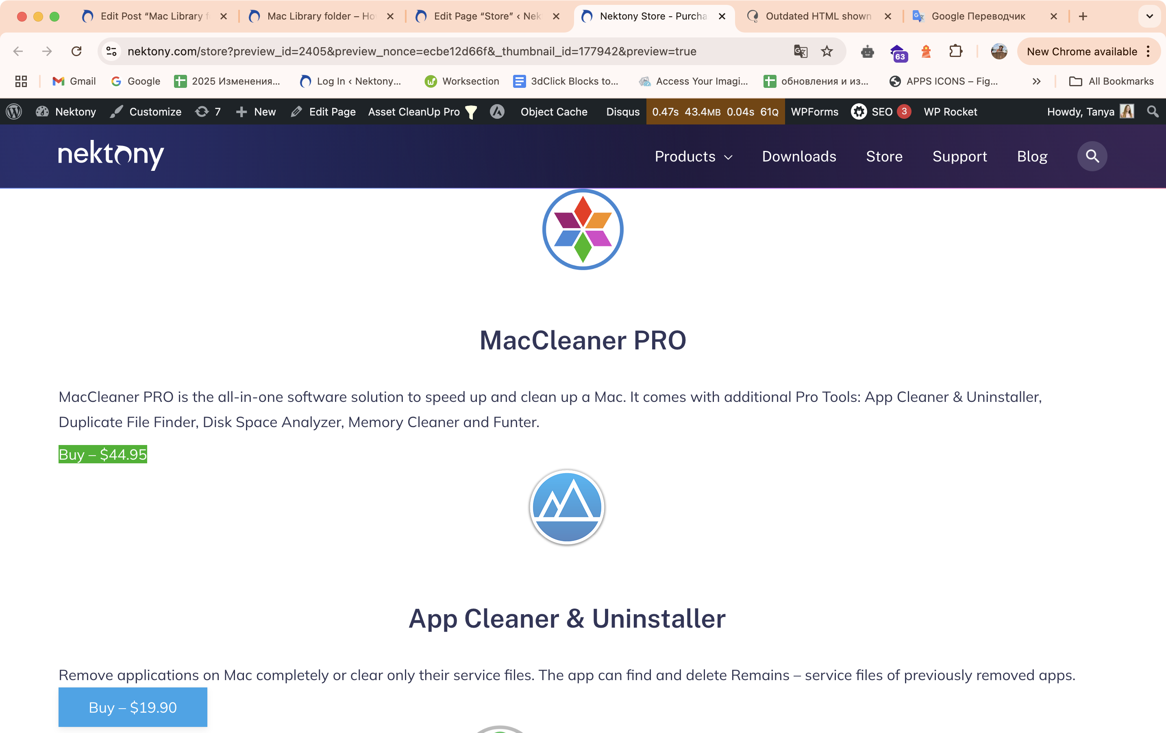Open Store in site navigation
1166x733 pixels.
[884, 157]
